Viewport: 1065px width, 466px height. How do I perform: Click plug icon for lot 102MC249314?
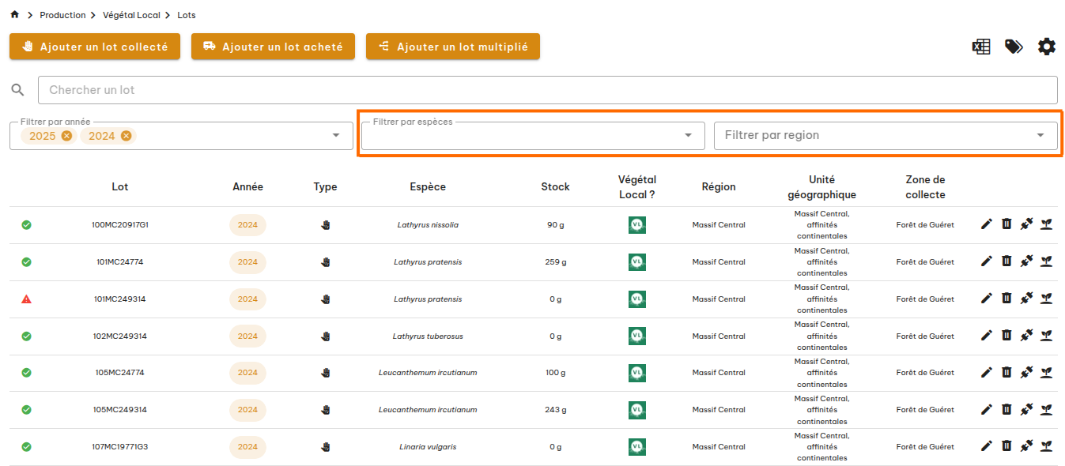coord(1026,336)
